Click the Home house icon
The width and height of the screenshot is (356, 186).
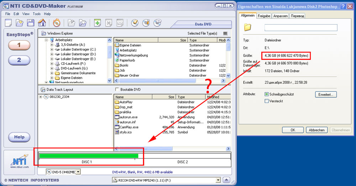pos(42,23)
